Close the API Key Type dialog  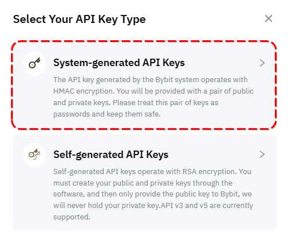pyautogui.click(x=269, y=18)
